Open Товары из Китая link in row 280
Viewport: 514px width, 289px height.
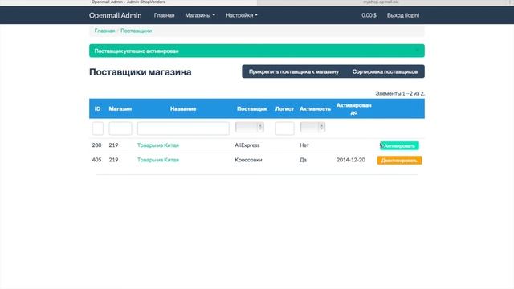(158, 144)
